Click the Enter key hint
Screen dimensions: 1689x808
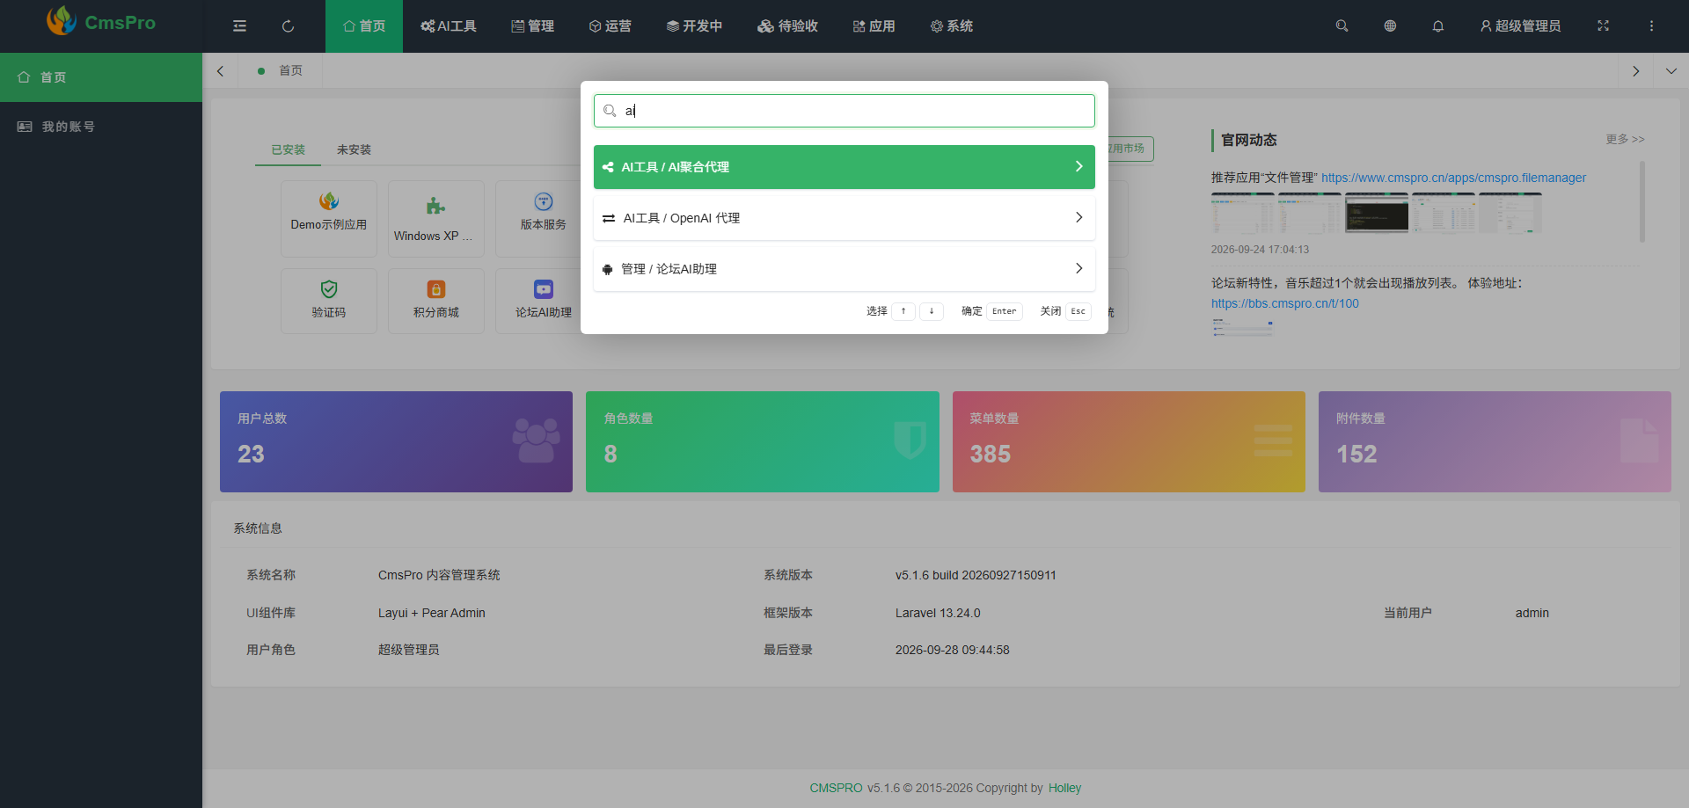[1005, 311]
